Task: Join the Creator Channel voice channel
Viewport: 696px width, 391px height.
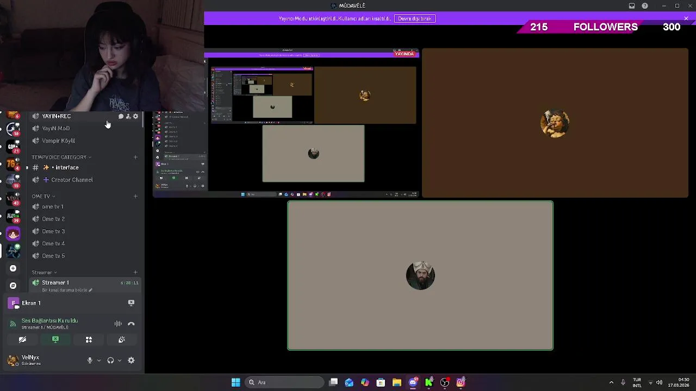Action: pos(84,180)
